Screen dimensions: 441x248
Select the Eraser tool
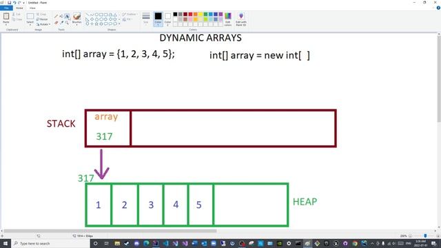point(56,23)
